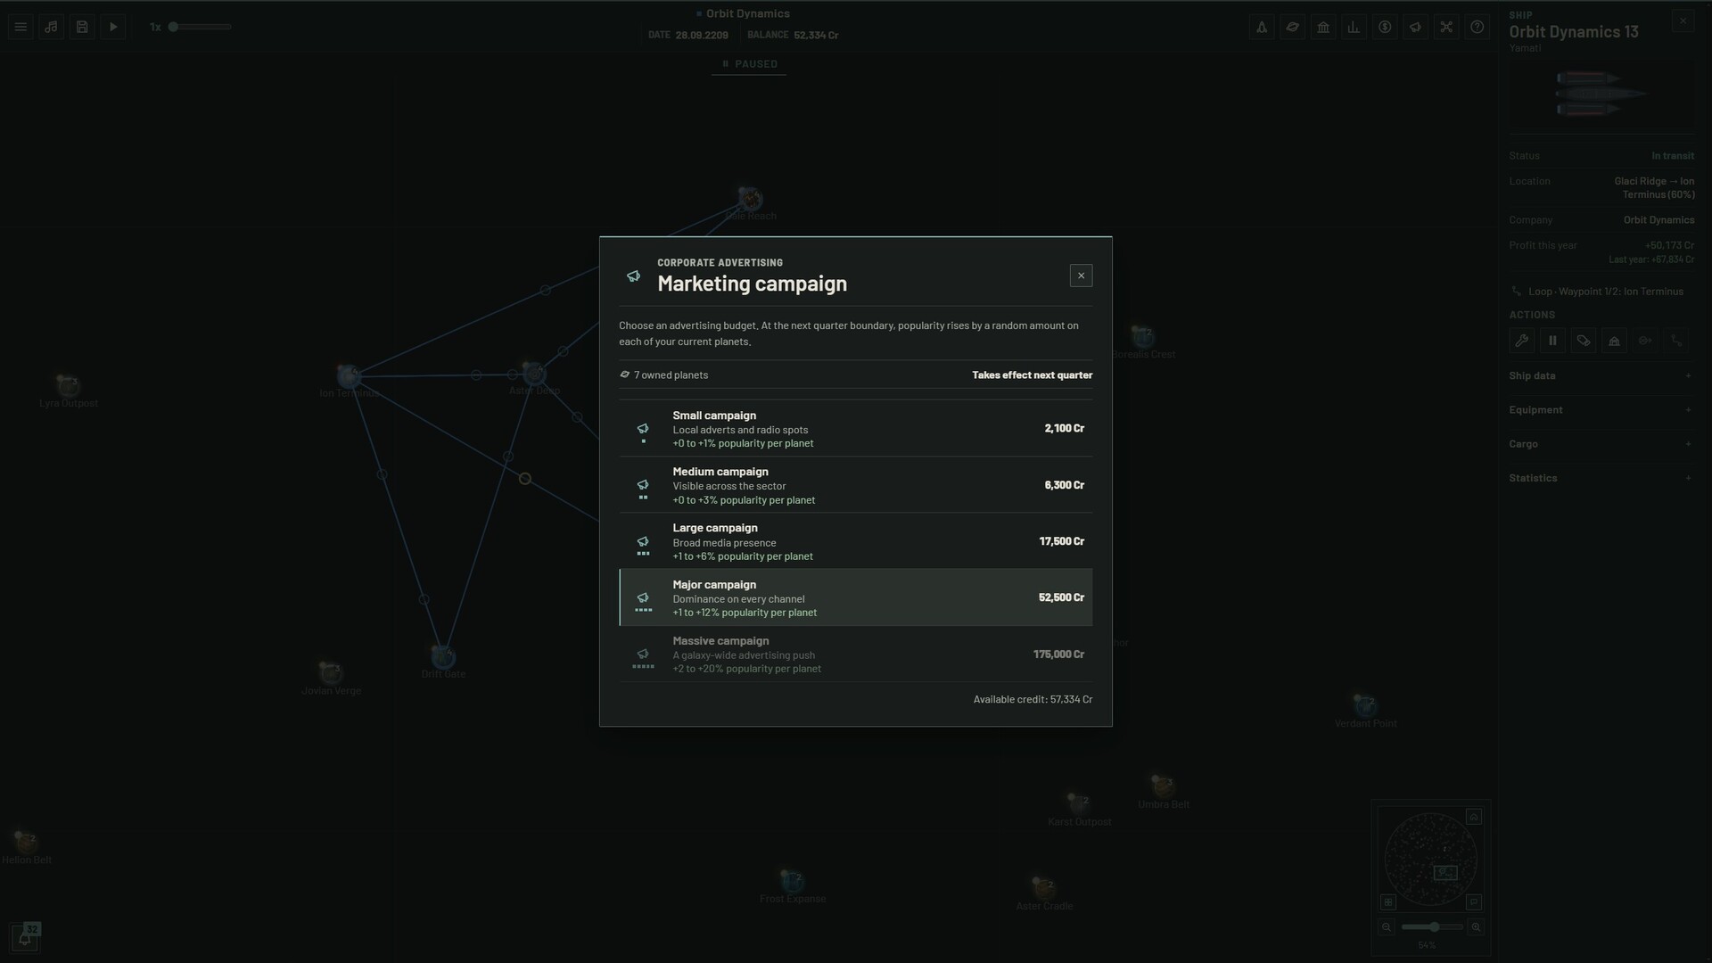Select the Large campaign option

coord(855,541)
